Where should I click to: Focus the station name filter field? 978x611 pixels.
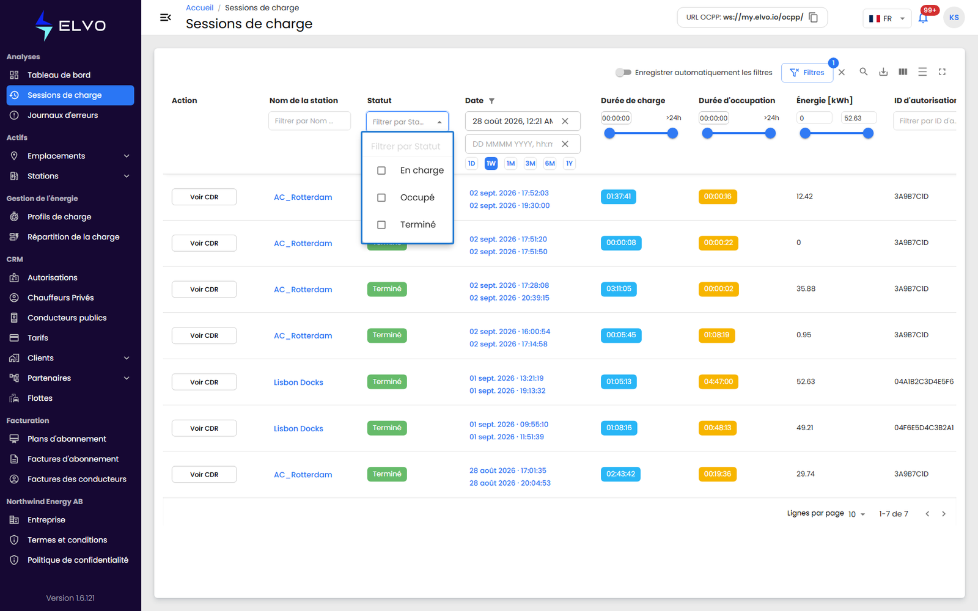[309, 121]
